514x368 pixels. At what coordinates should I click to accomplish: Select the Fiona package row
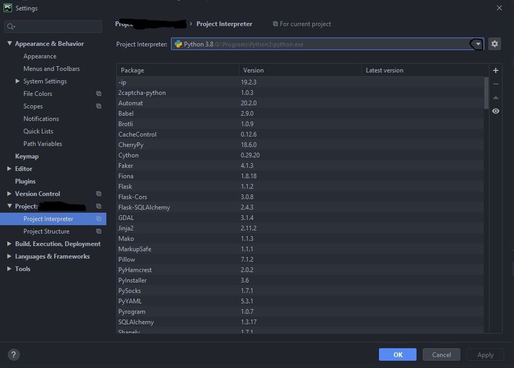pyautogui.click(x=300, y=176)
